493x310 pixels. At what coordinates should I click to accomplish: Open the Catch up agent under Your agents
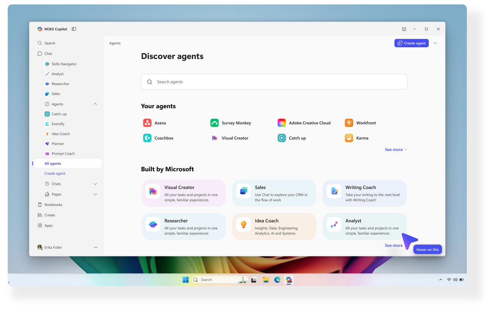pyautogui.click(x=292, y=138)
